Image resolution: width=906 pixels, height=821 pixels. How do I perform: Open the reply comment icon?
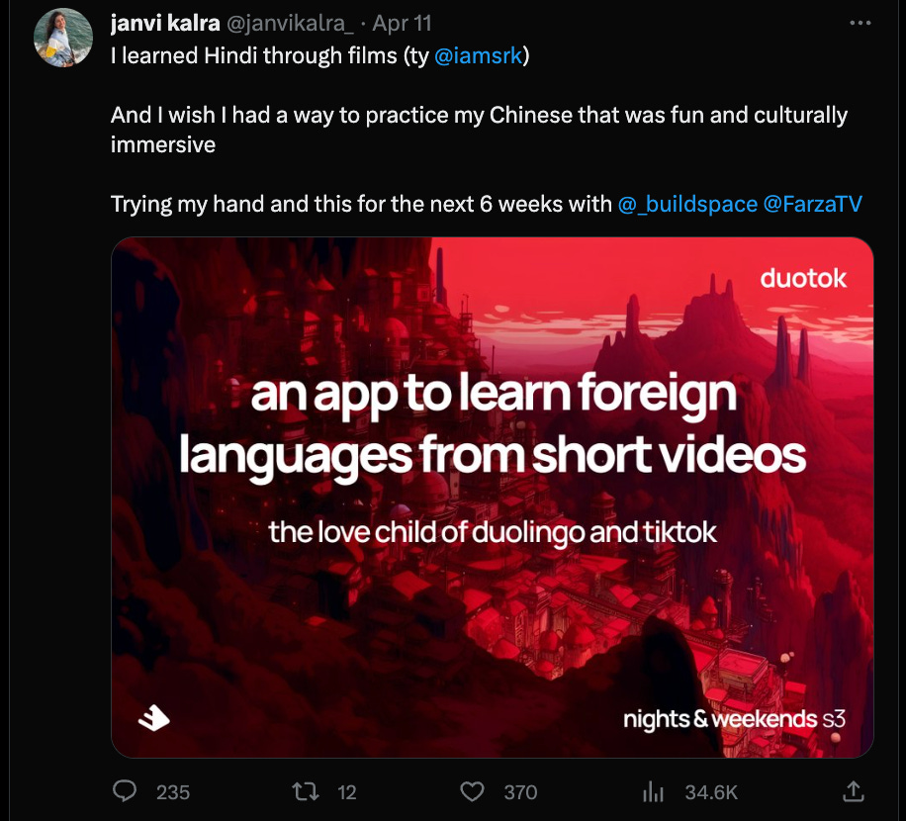click(x=125, y=791)
